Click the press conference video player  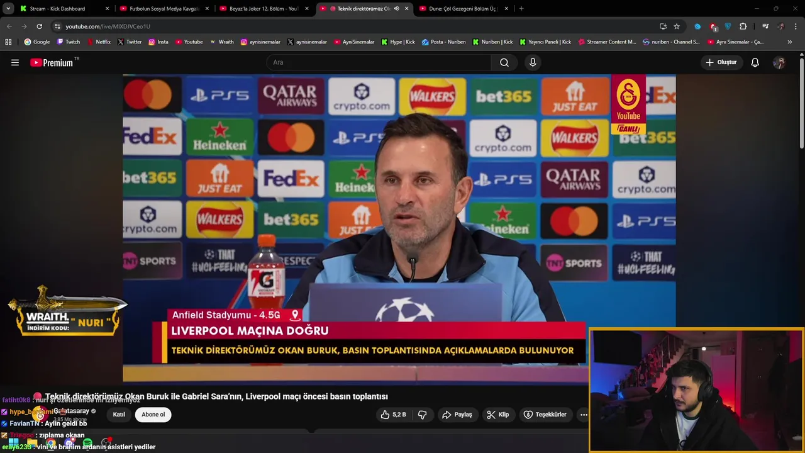tap(399, 228)
